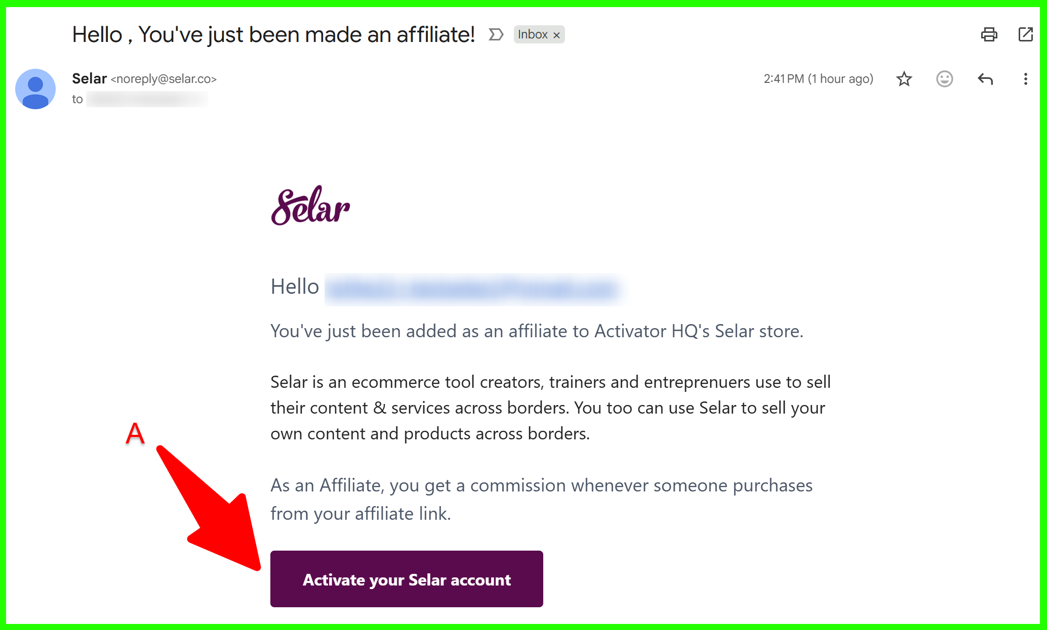This screenshot has height=630, width=1047.
Task: Click the email subject line text
Action: pos(273,34)
